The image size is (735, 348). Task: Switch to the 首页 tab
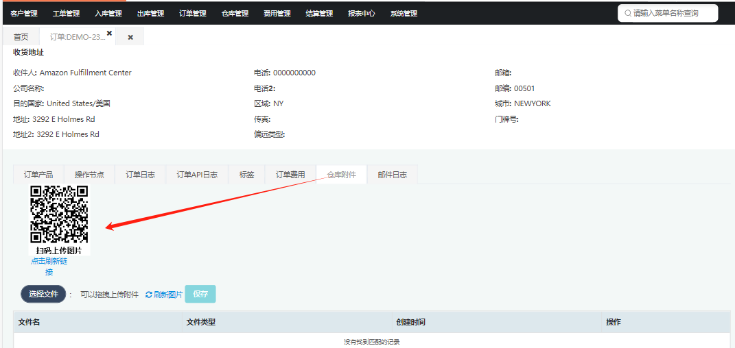coord(21,37)
